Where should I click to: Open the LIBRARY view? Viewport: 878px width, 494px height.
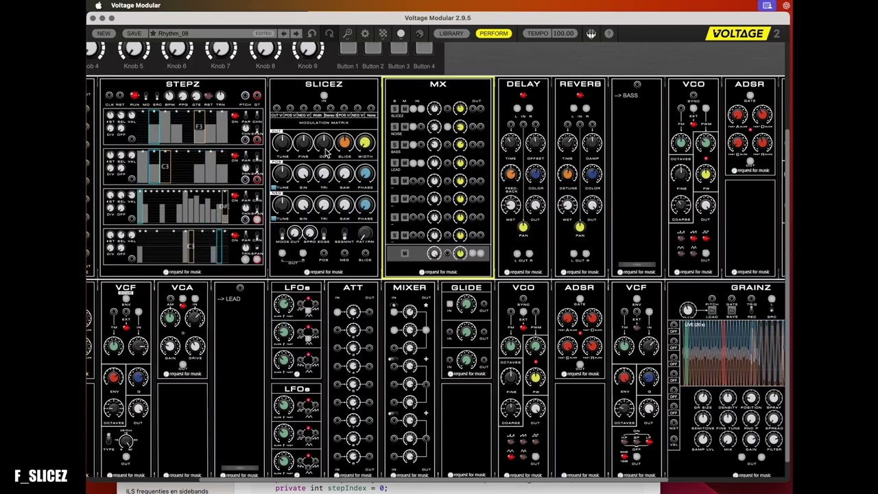(451, 33)
